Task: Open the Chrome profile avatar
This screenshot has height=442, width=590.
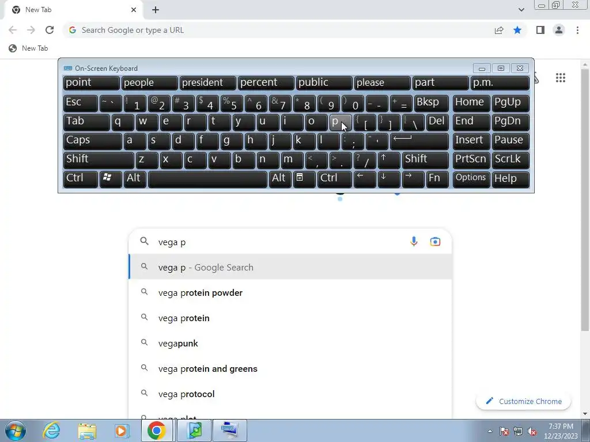Action: click(x=559, y=30)
